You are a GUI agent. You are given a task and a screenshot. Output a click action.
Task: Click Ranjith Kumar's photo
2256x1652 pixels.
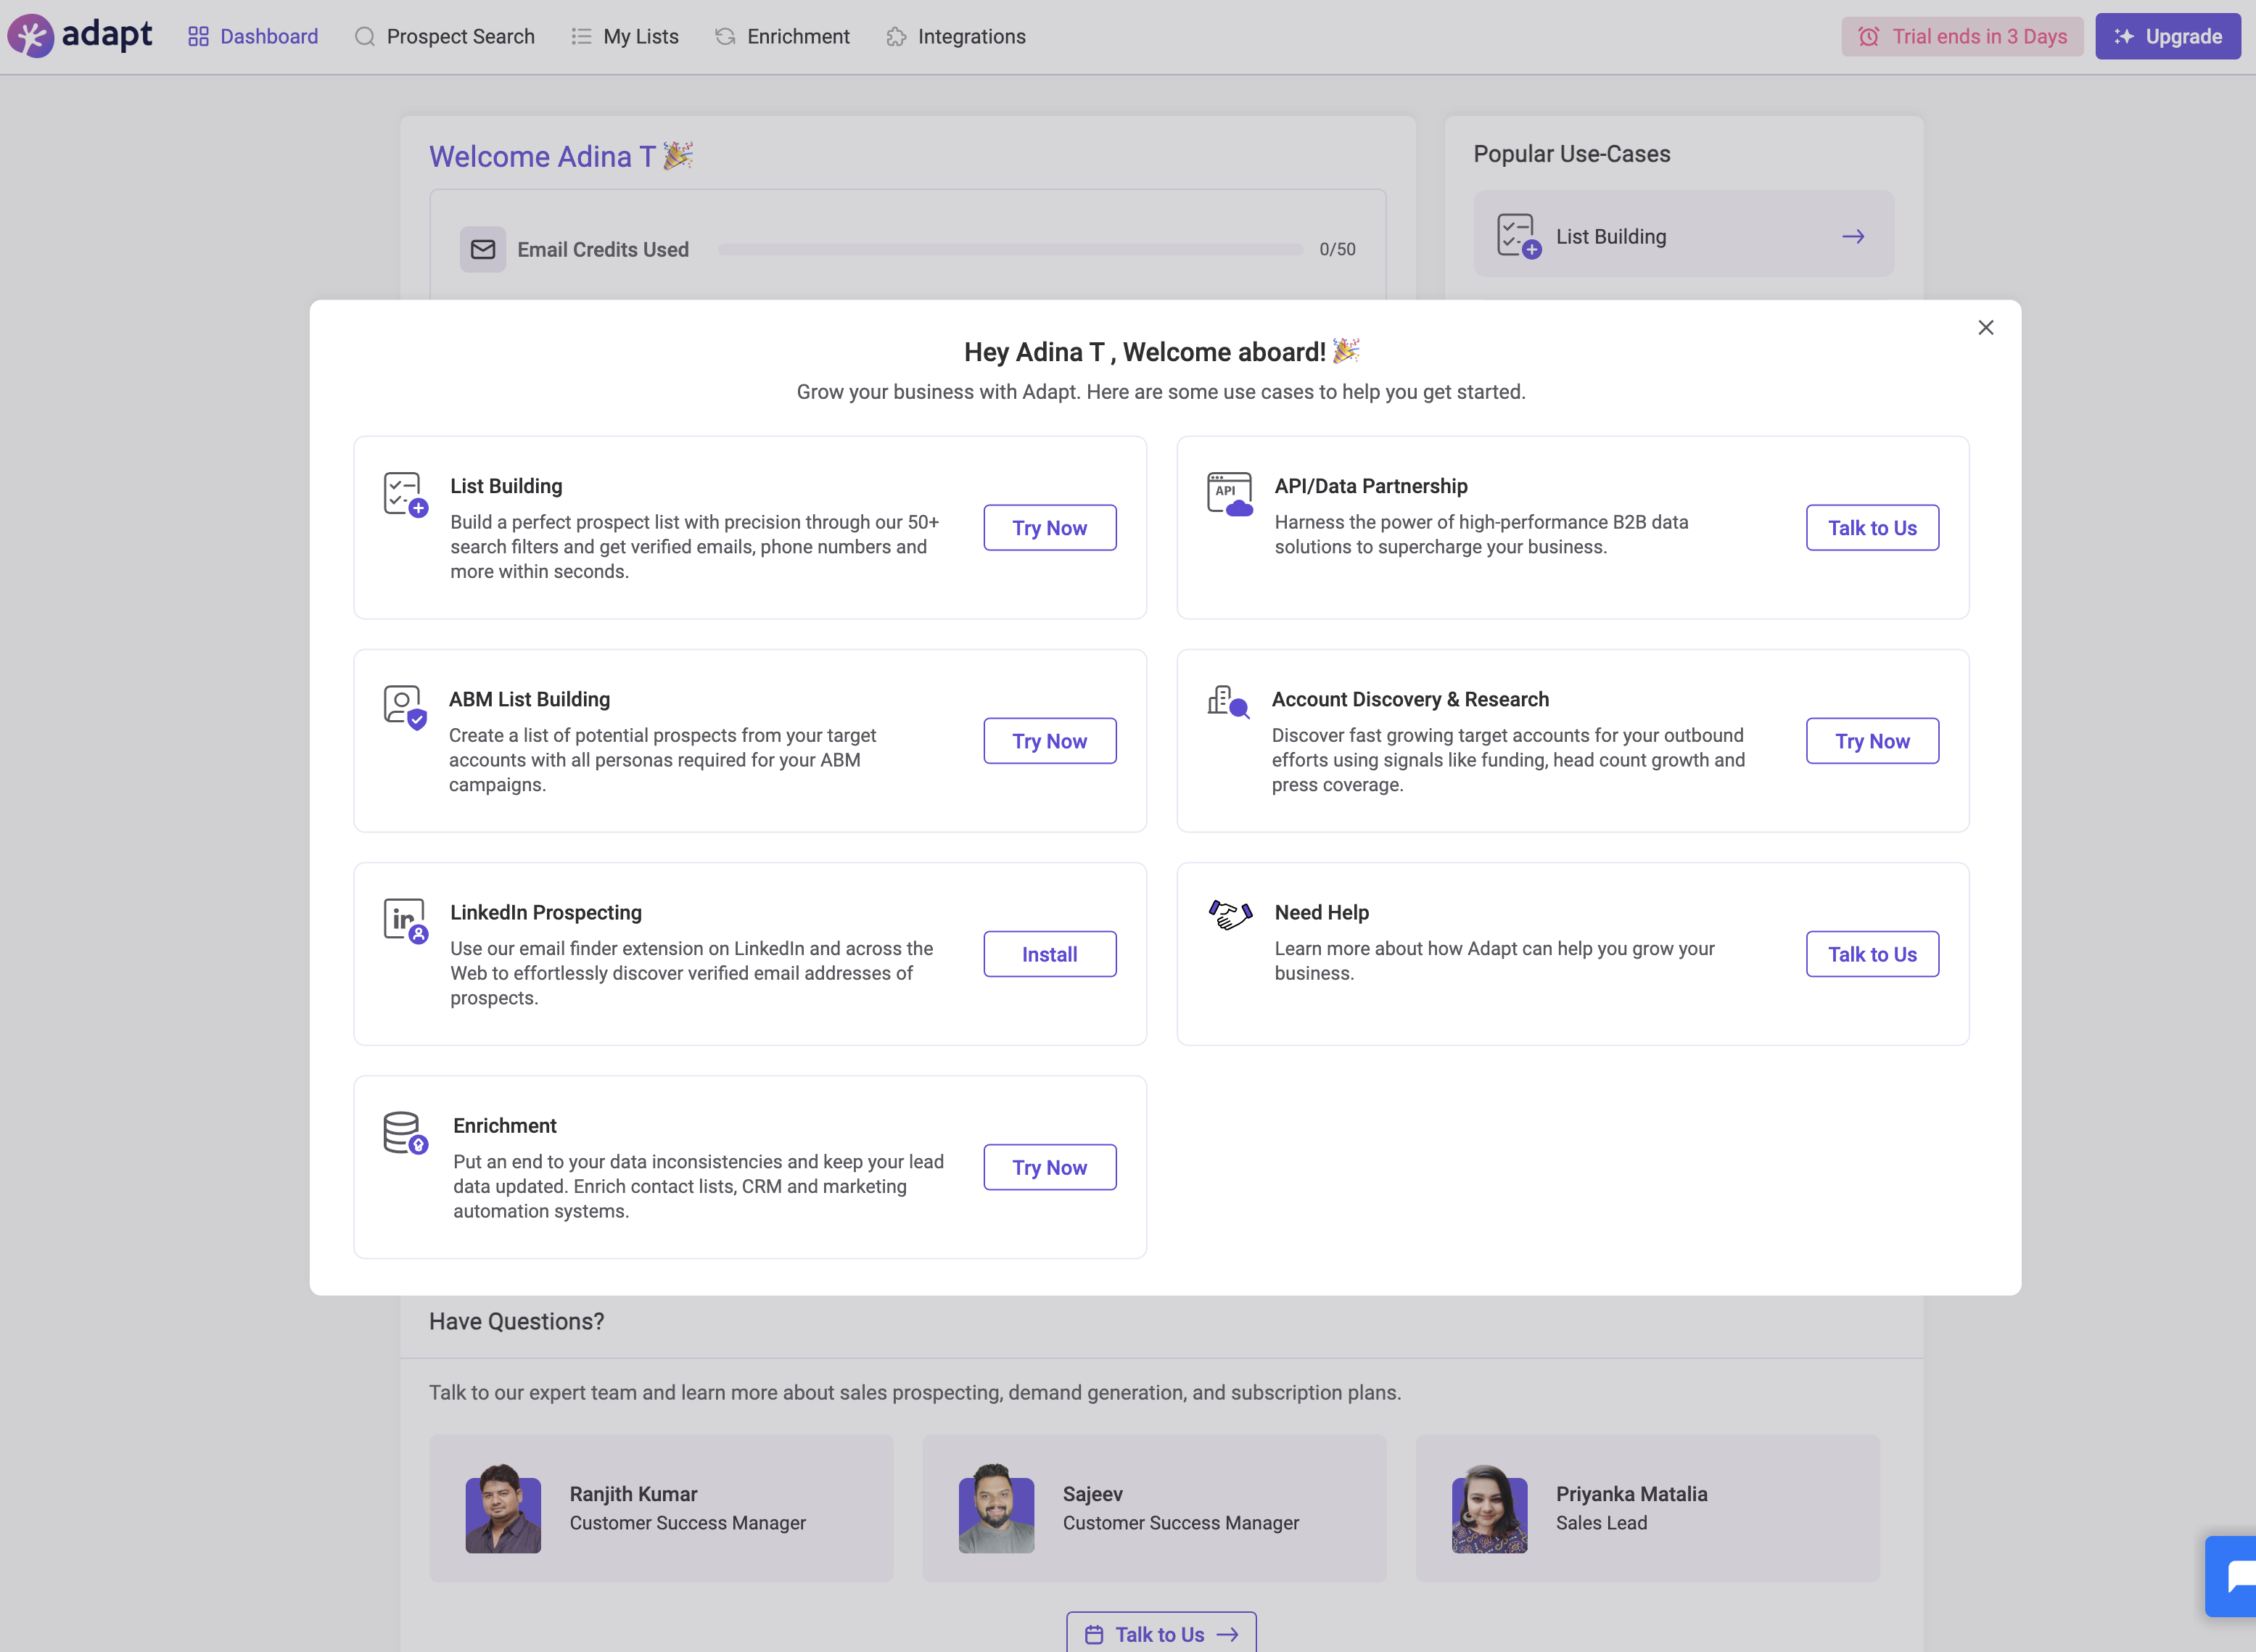point(503,1508)
